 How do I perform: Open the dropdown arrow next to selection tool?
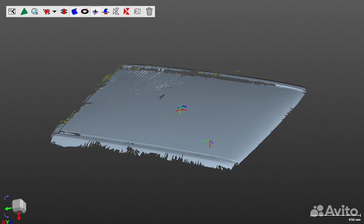pyautogui.click(x=54, y=12)
